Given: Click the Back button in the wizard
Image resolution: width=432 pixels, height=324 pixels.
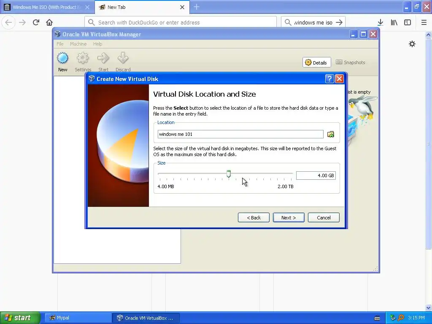Looking at the screenshot, I should (254, 217).
